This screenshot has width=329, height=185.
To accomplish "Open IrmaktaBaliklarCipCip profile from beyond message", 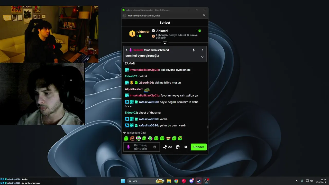I will pyautogui.click(x=144, y=70).
